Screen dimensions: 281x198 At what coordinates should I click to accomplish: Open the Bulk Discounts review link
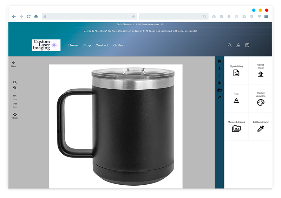click(x=140, y=24)
